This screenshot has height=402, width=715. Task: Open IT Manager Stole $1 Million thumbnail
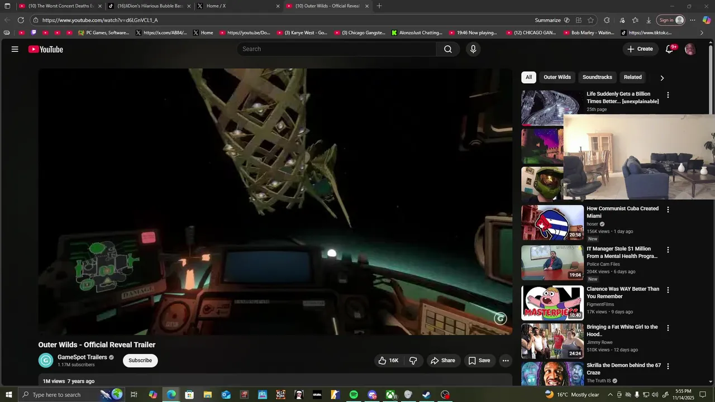[x=552, y=262]
